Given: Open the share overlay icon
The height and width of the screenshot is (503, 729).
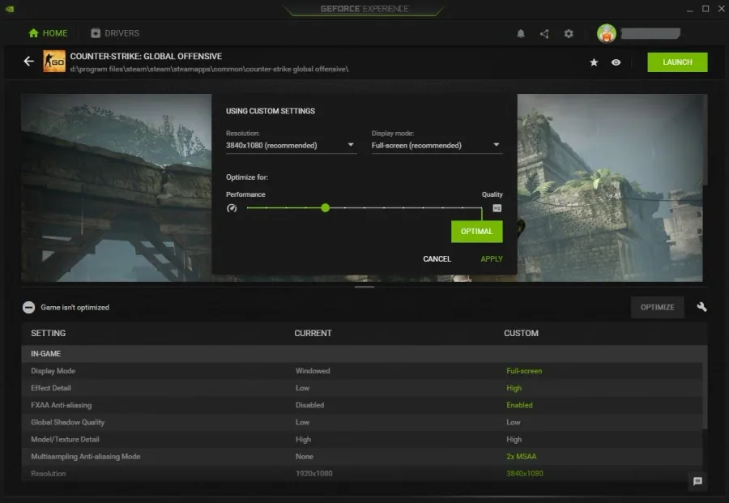Looking at the screenshot, I should [x=544, y=33].
